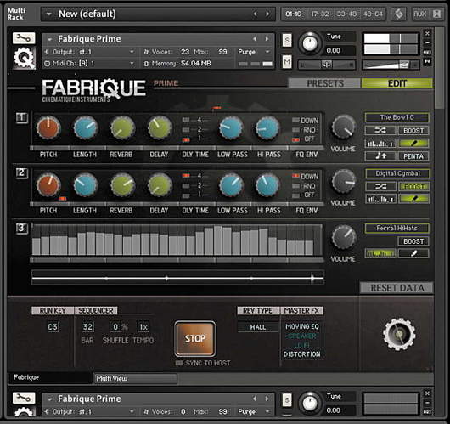Open the multi rack menu arrow beside New (default)
The height and width of the screenshot is (424, 450).
click(48, 14)
